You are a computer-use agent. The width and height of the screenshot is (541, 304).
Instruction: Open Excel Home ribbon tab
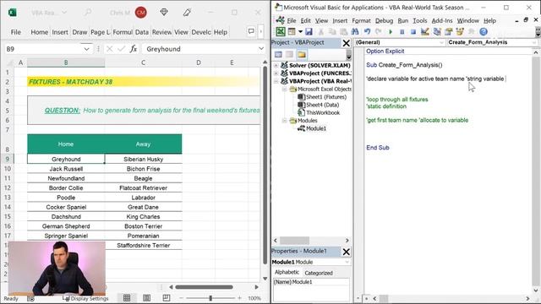tap(40, 32)
